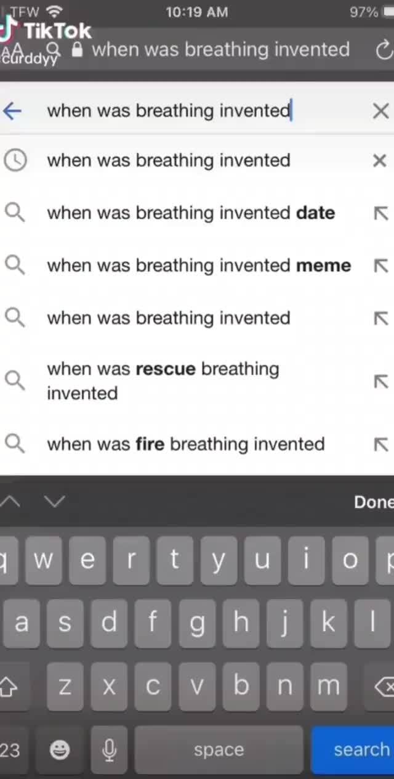Tap the back arrow to exit search
The height and width of the screenshot is (779, 394).
click(13, 111)
